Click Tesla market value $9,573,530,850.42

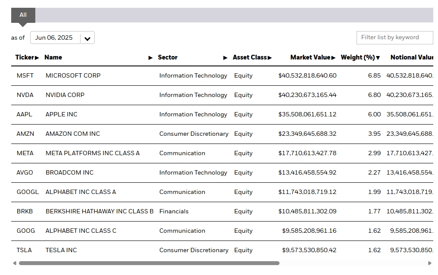click(309, 250)
